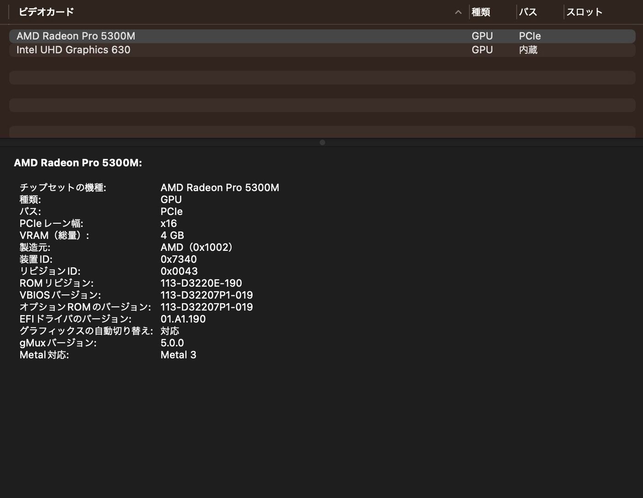
Task: Click the gMux バージョン label
Action: click(58, 343)
